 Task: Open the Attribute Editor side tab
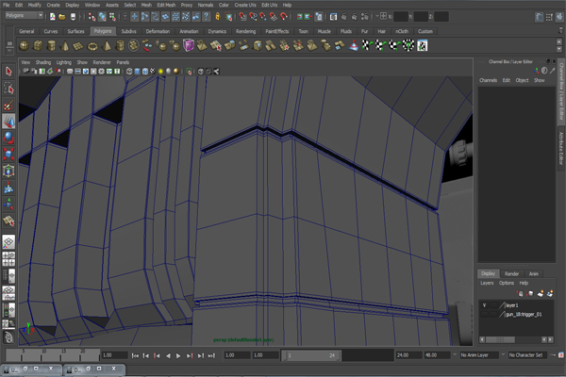[561, 148]
